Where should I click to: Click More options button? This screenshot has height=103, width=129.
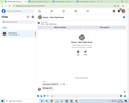pyautogui.click(x=104, y=27)
